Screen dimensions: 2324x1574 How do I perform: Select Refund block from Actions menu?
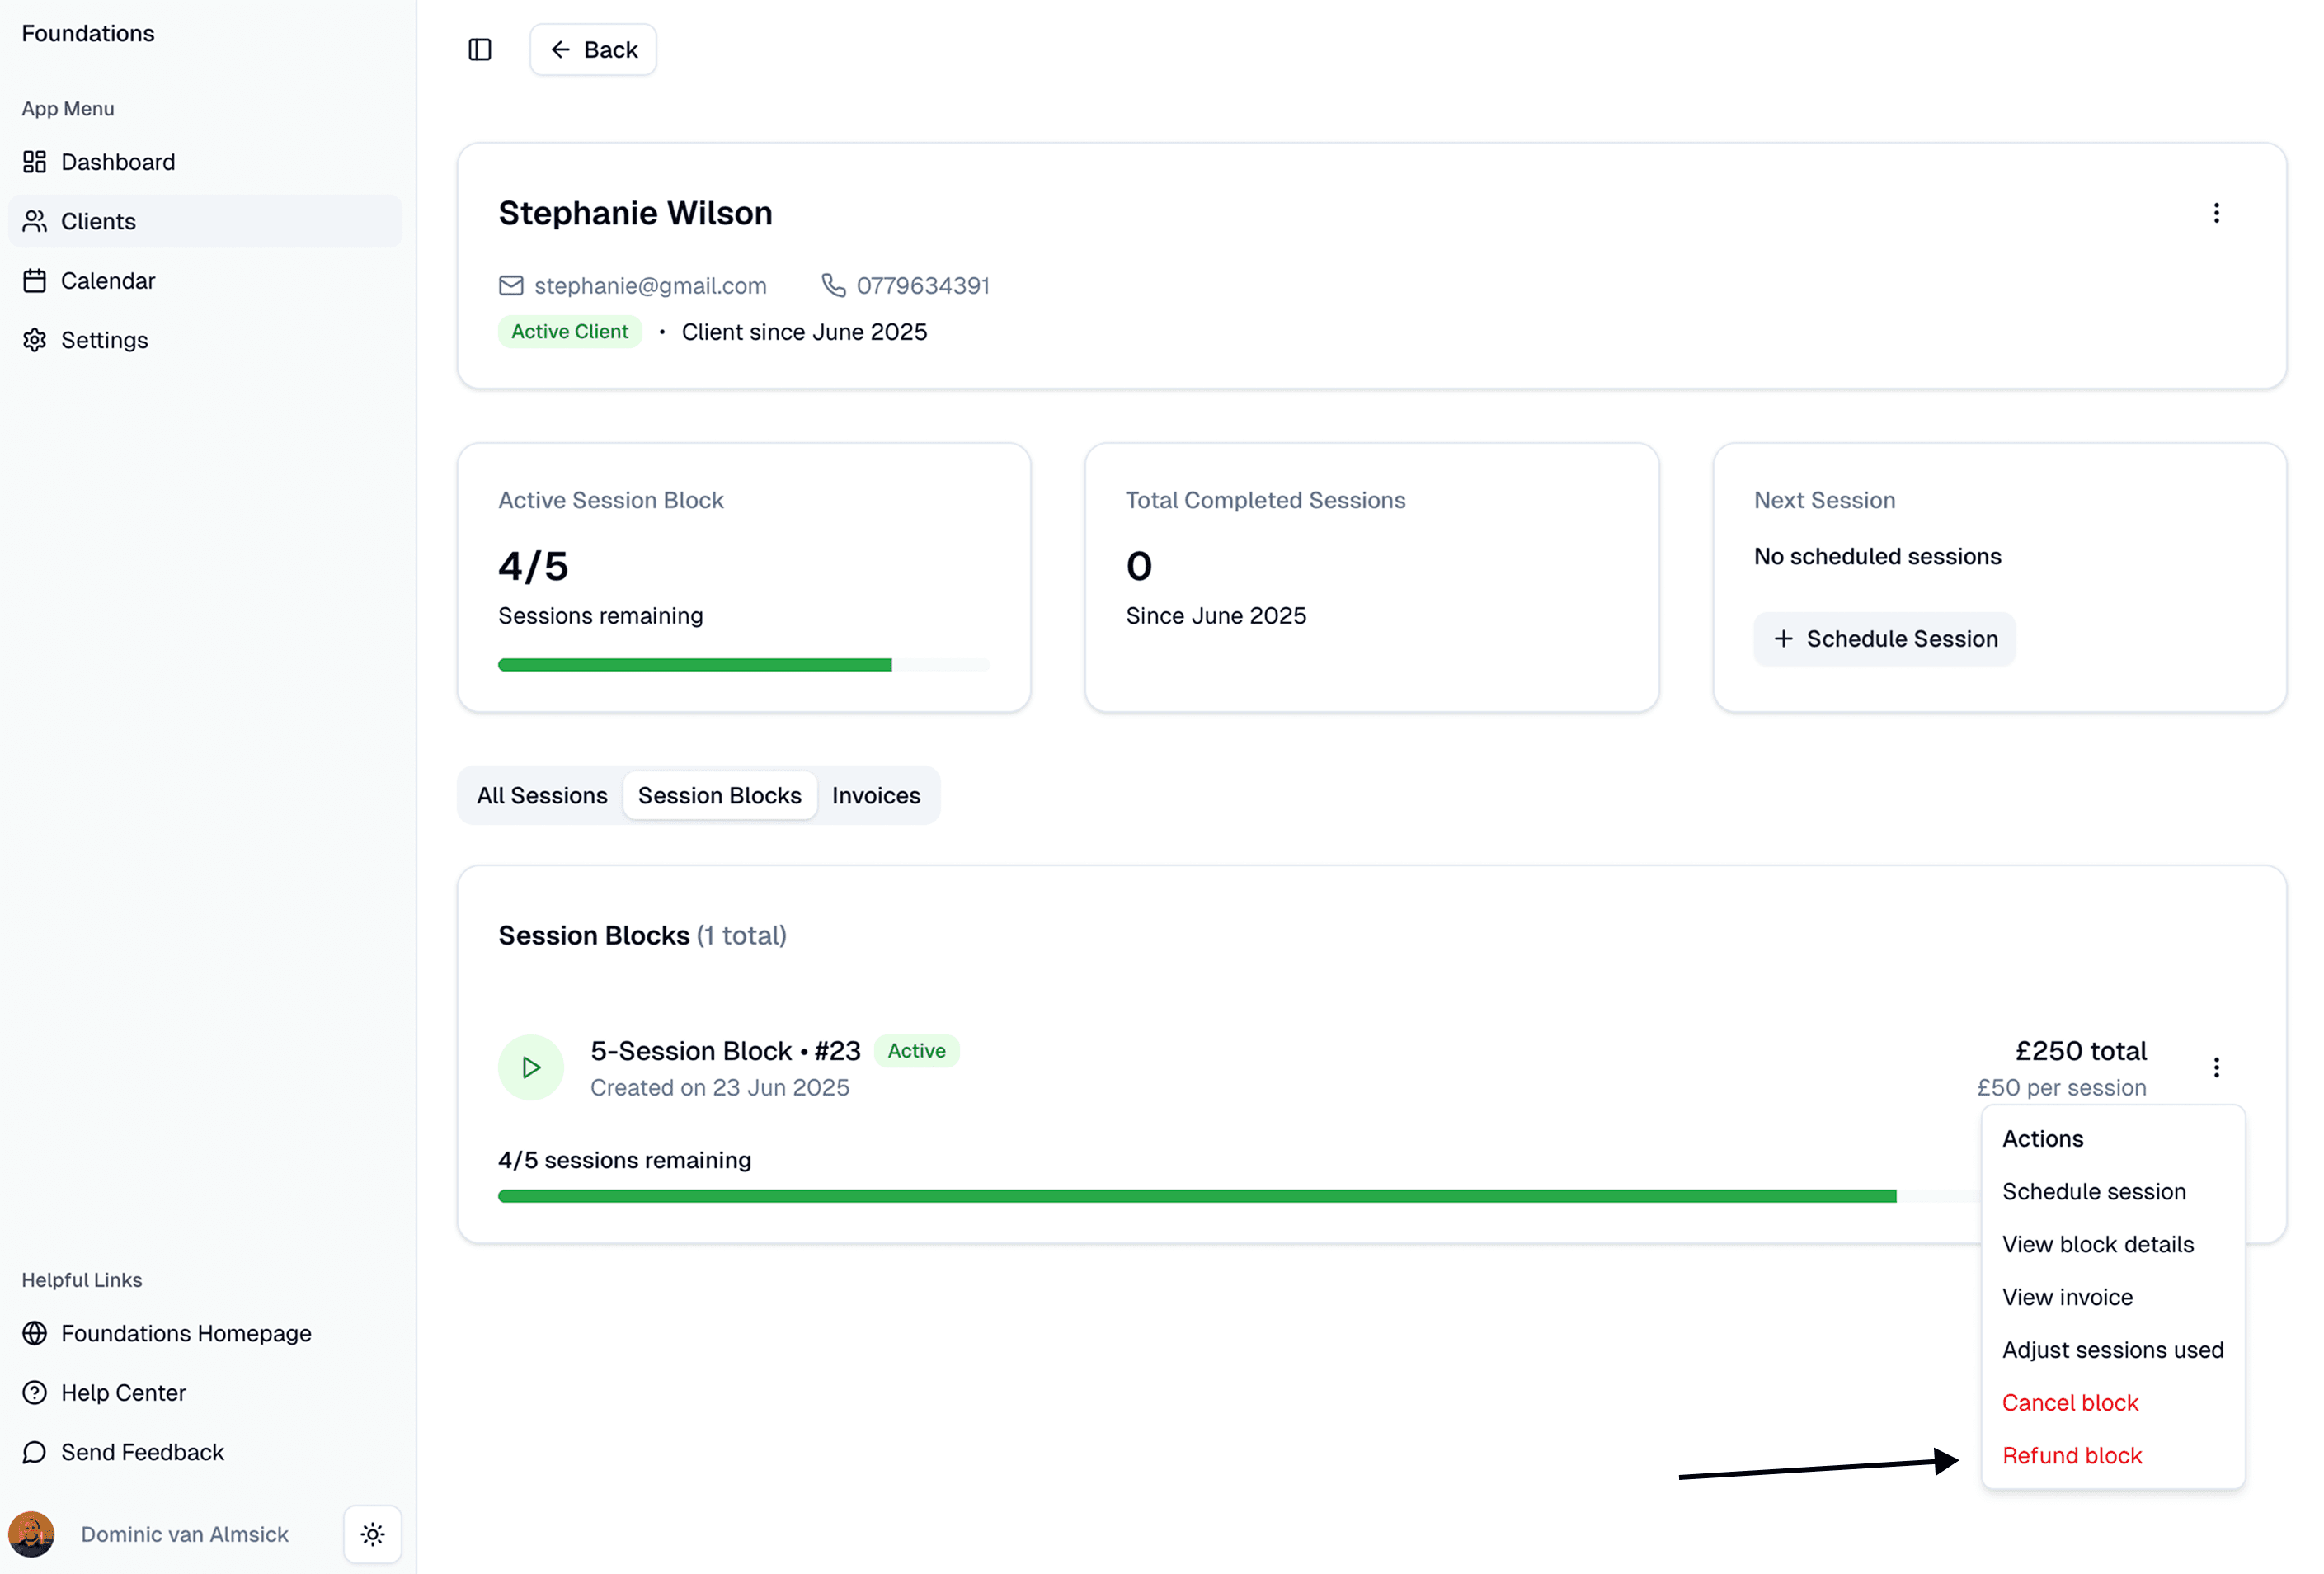coord(2072,1455)
